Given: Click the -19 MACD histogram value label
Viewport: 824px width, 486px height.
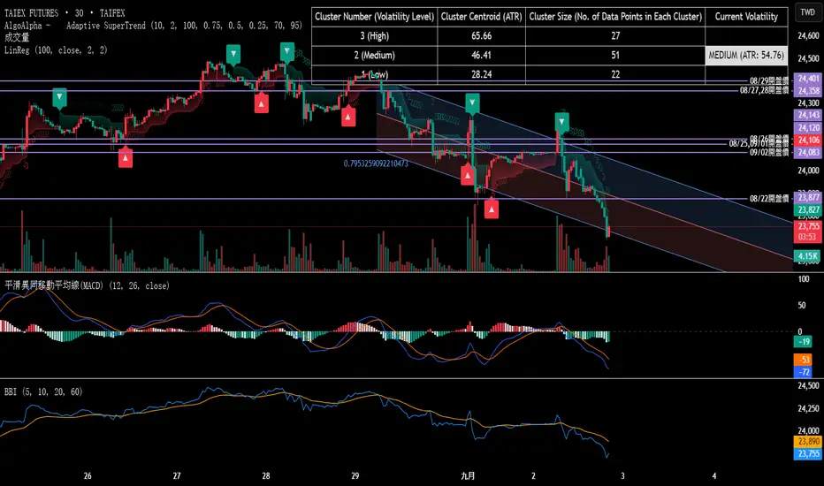Looking at the screenshot, I should coord(804,342).
